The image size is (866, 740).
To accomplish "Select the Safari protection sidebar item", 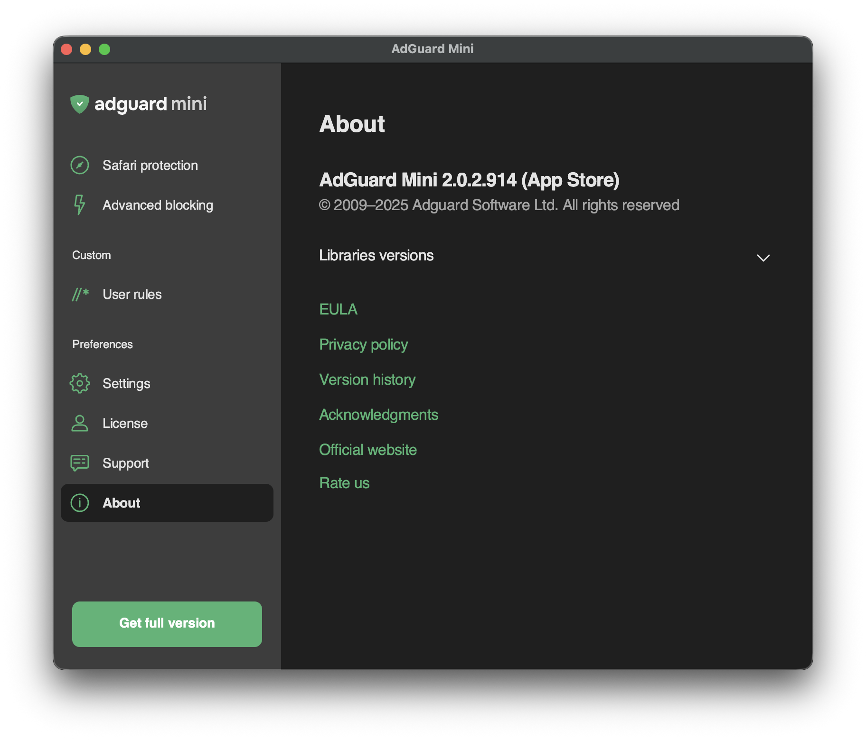I will pos(150,165).
